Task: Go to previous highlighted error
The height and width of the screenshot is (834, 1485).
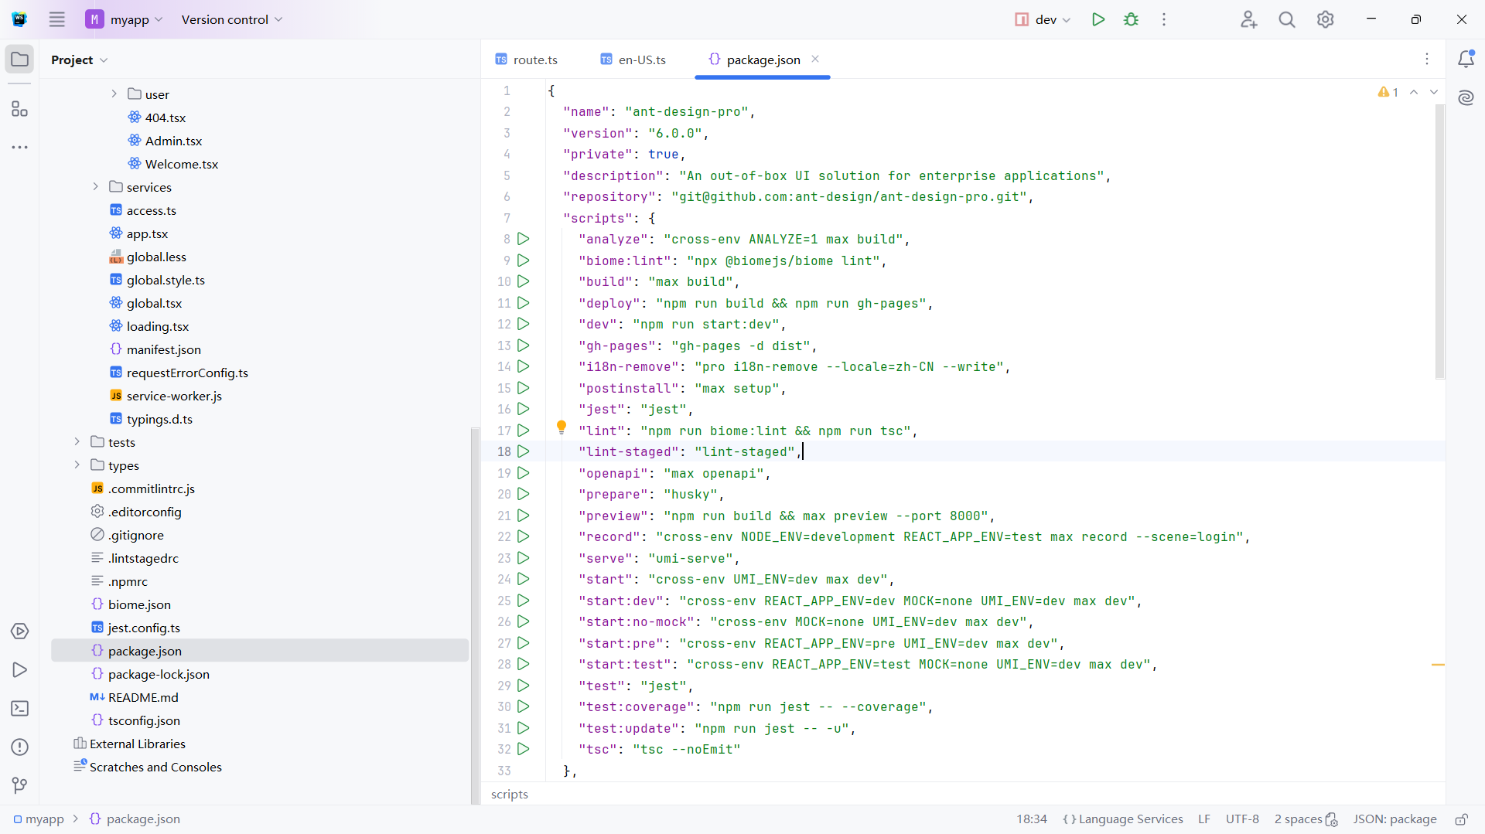Action: click(x=1414, y=92)
